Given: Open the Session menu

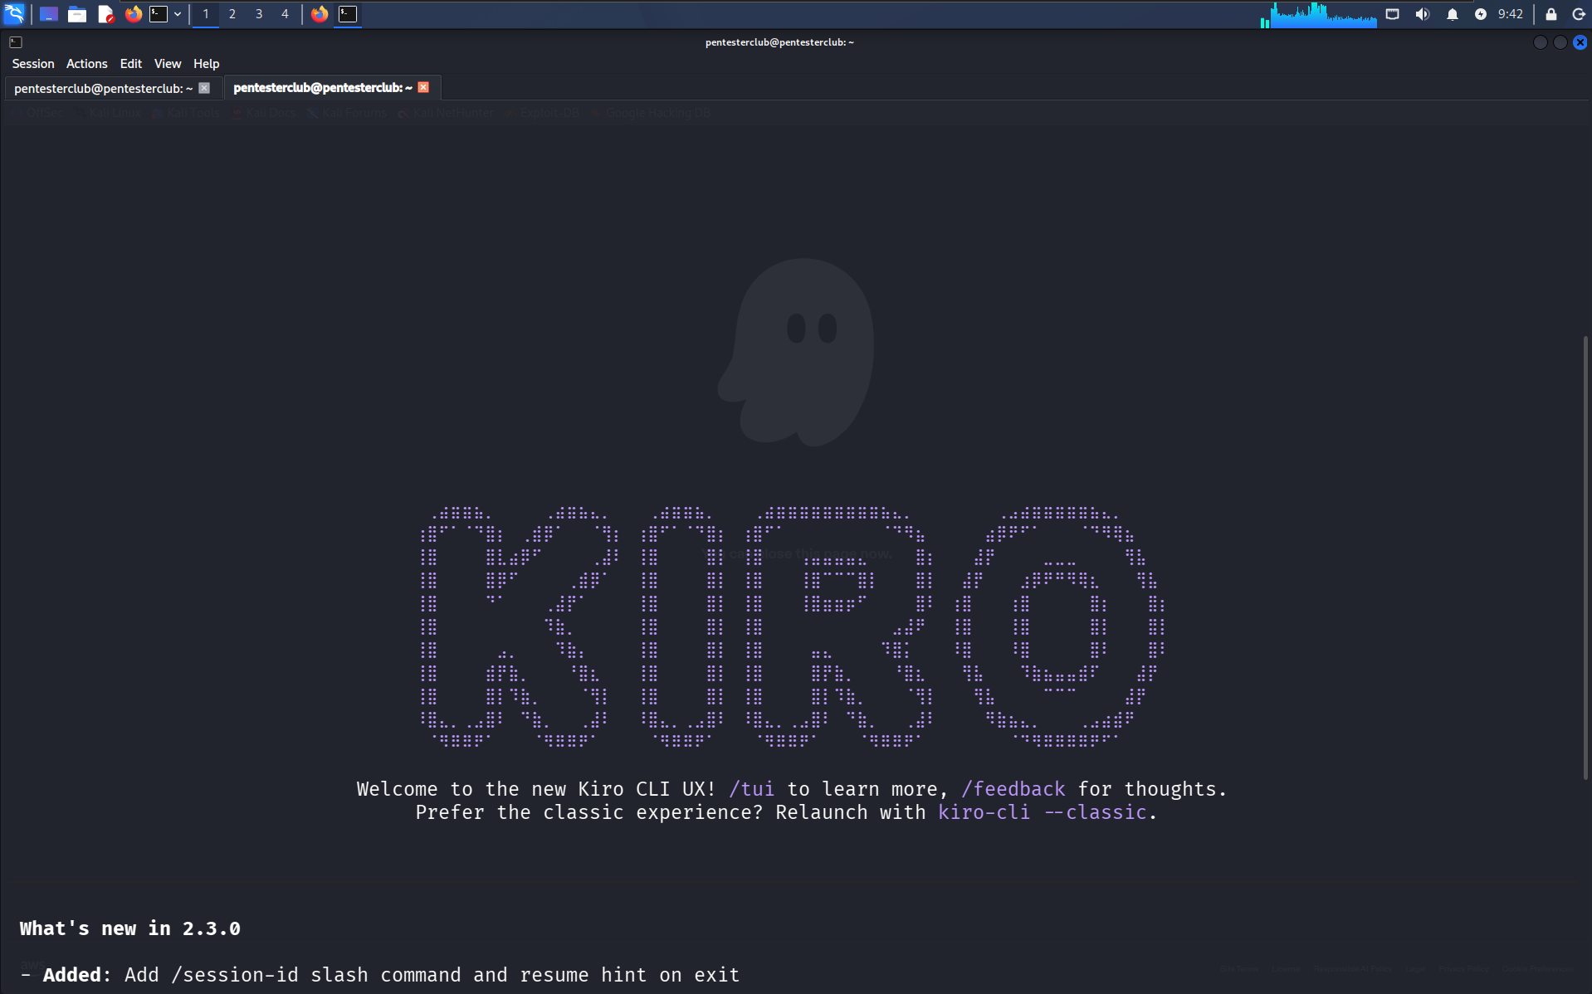Looking at the screenshot, I should tap(33, 64).
